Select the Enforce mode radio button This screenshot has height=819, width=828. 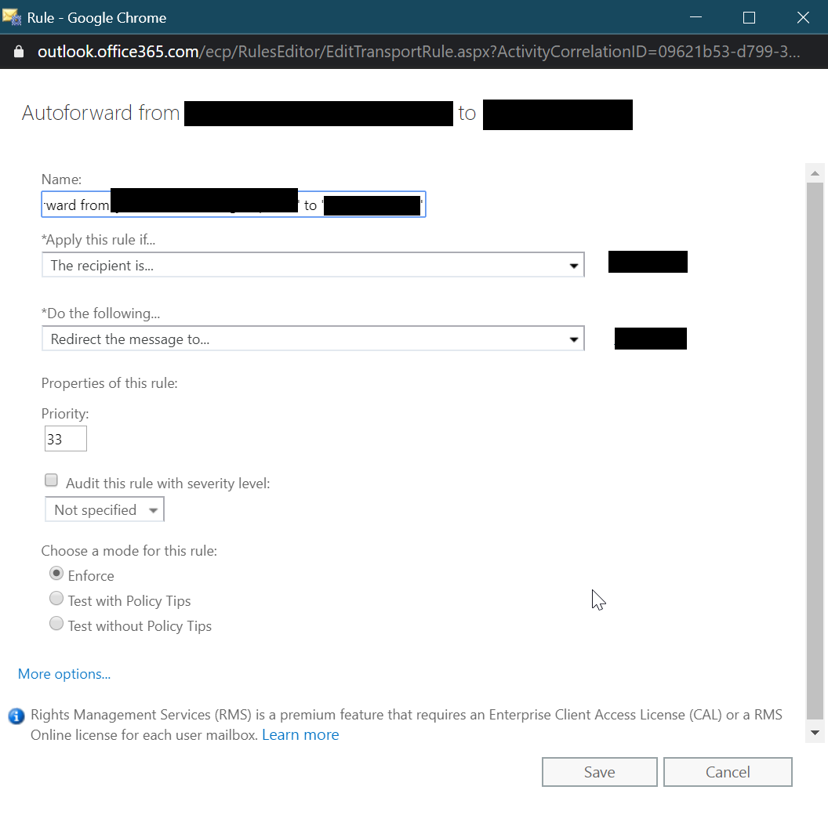[56, 573]
